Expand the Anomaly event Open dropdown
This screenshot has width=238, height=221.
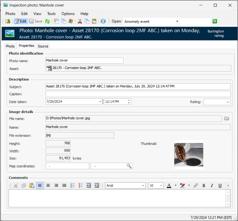click(x=177, y=21)
